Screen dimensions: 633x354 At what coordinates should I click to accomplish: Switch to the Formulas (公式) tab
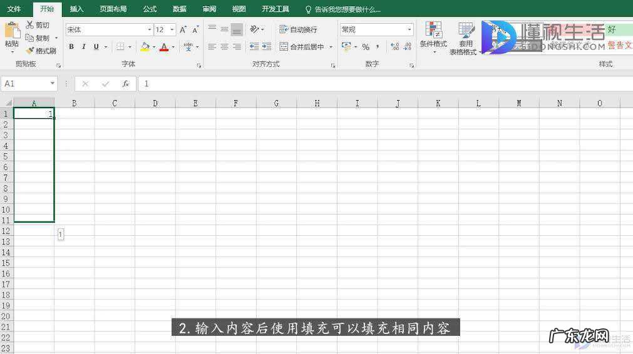(x=150, y=9)
